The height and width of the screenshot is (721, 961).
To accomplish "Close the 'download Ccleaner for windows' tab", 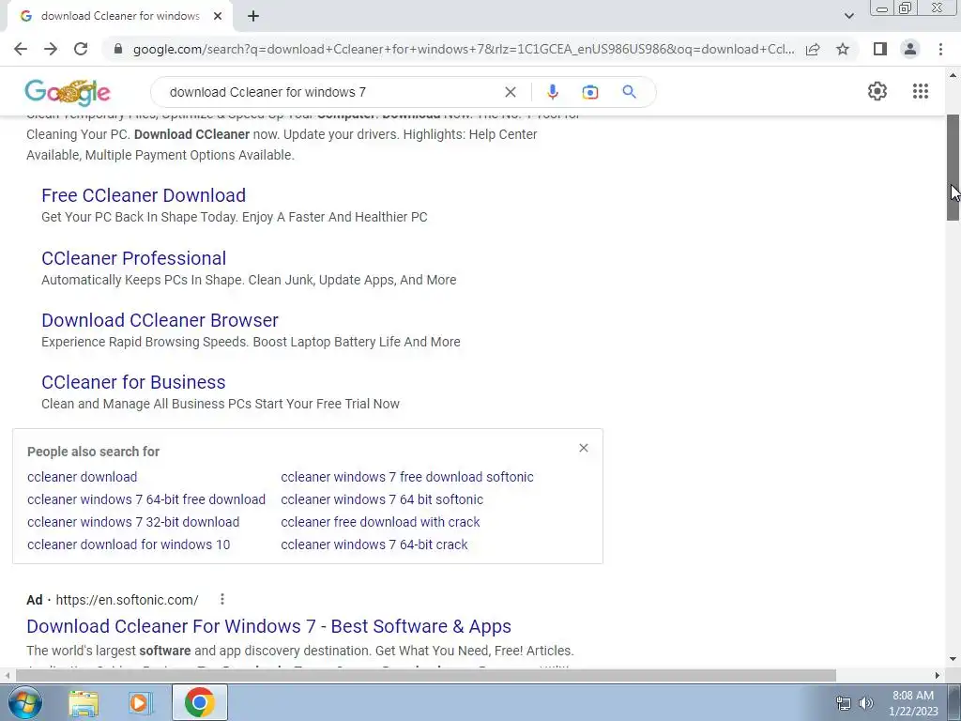I will pos(218,16).
